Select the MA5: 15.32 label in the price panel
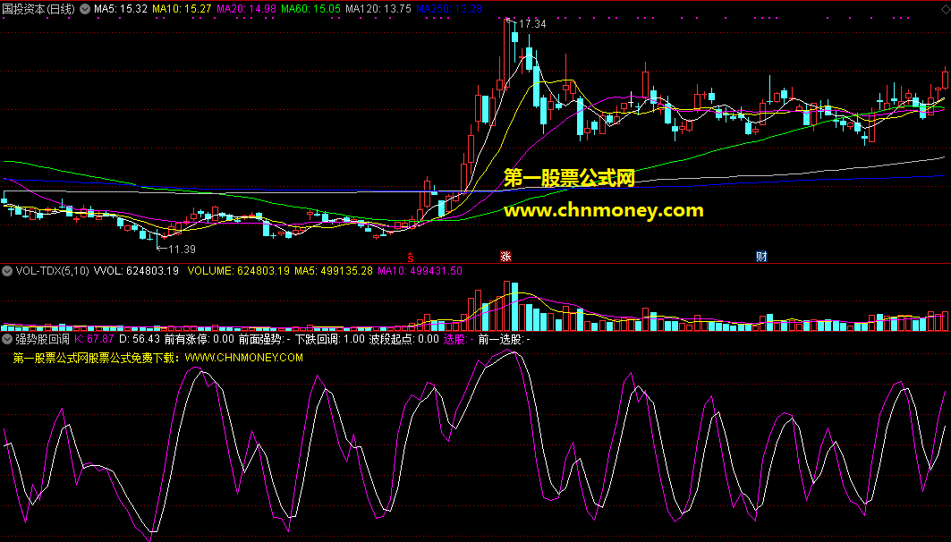 [121, 9]
